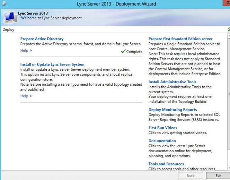Click the window system icon in title bar
The width and height of the screenshot is (230, 180).
[4, 4]
